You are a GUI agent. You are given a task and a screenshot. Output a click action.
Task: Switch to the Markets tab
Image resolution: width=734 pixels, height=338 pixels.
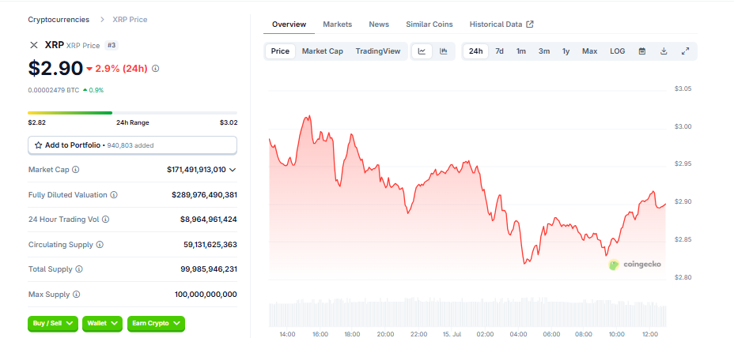point(338,24)
